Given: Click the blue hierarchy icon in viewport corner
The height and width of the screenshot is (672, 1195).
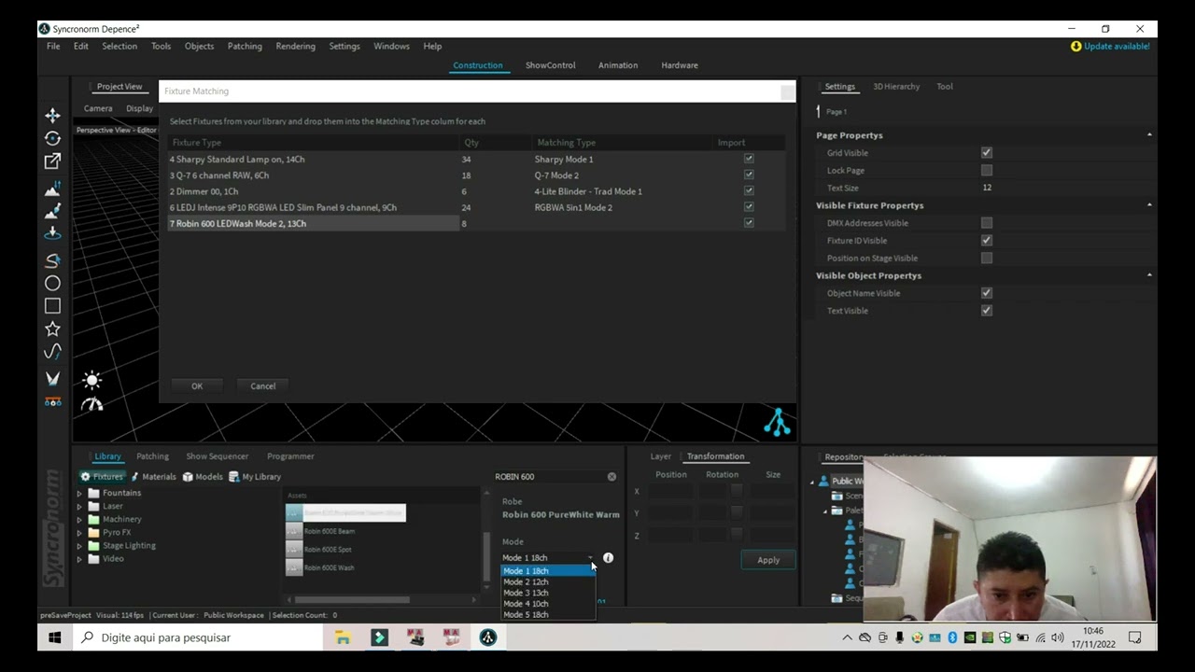Looking at the screenshot, I should click(777, 422).
